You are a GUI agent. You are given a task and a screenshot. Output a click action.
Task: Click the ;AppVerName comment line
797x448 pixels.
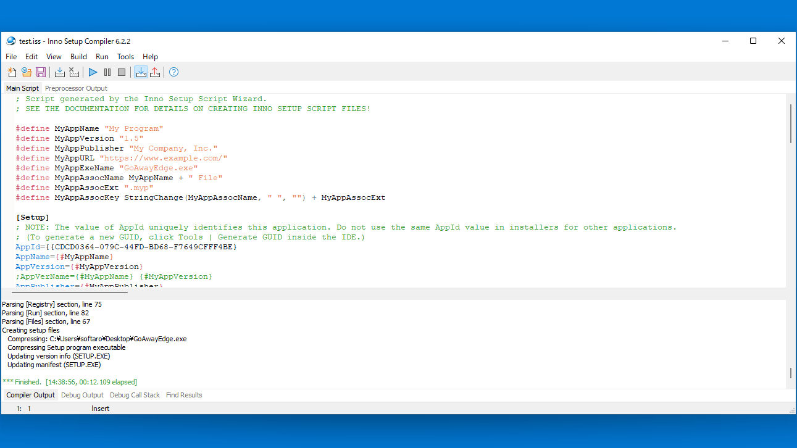[114, 276]
